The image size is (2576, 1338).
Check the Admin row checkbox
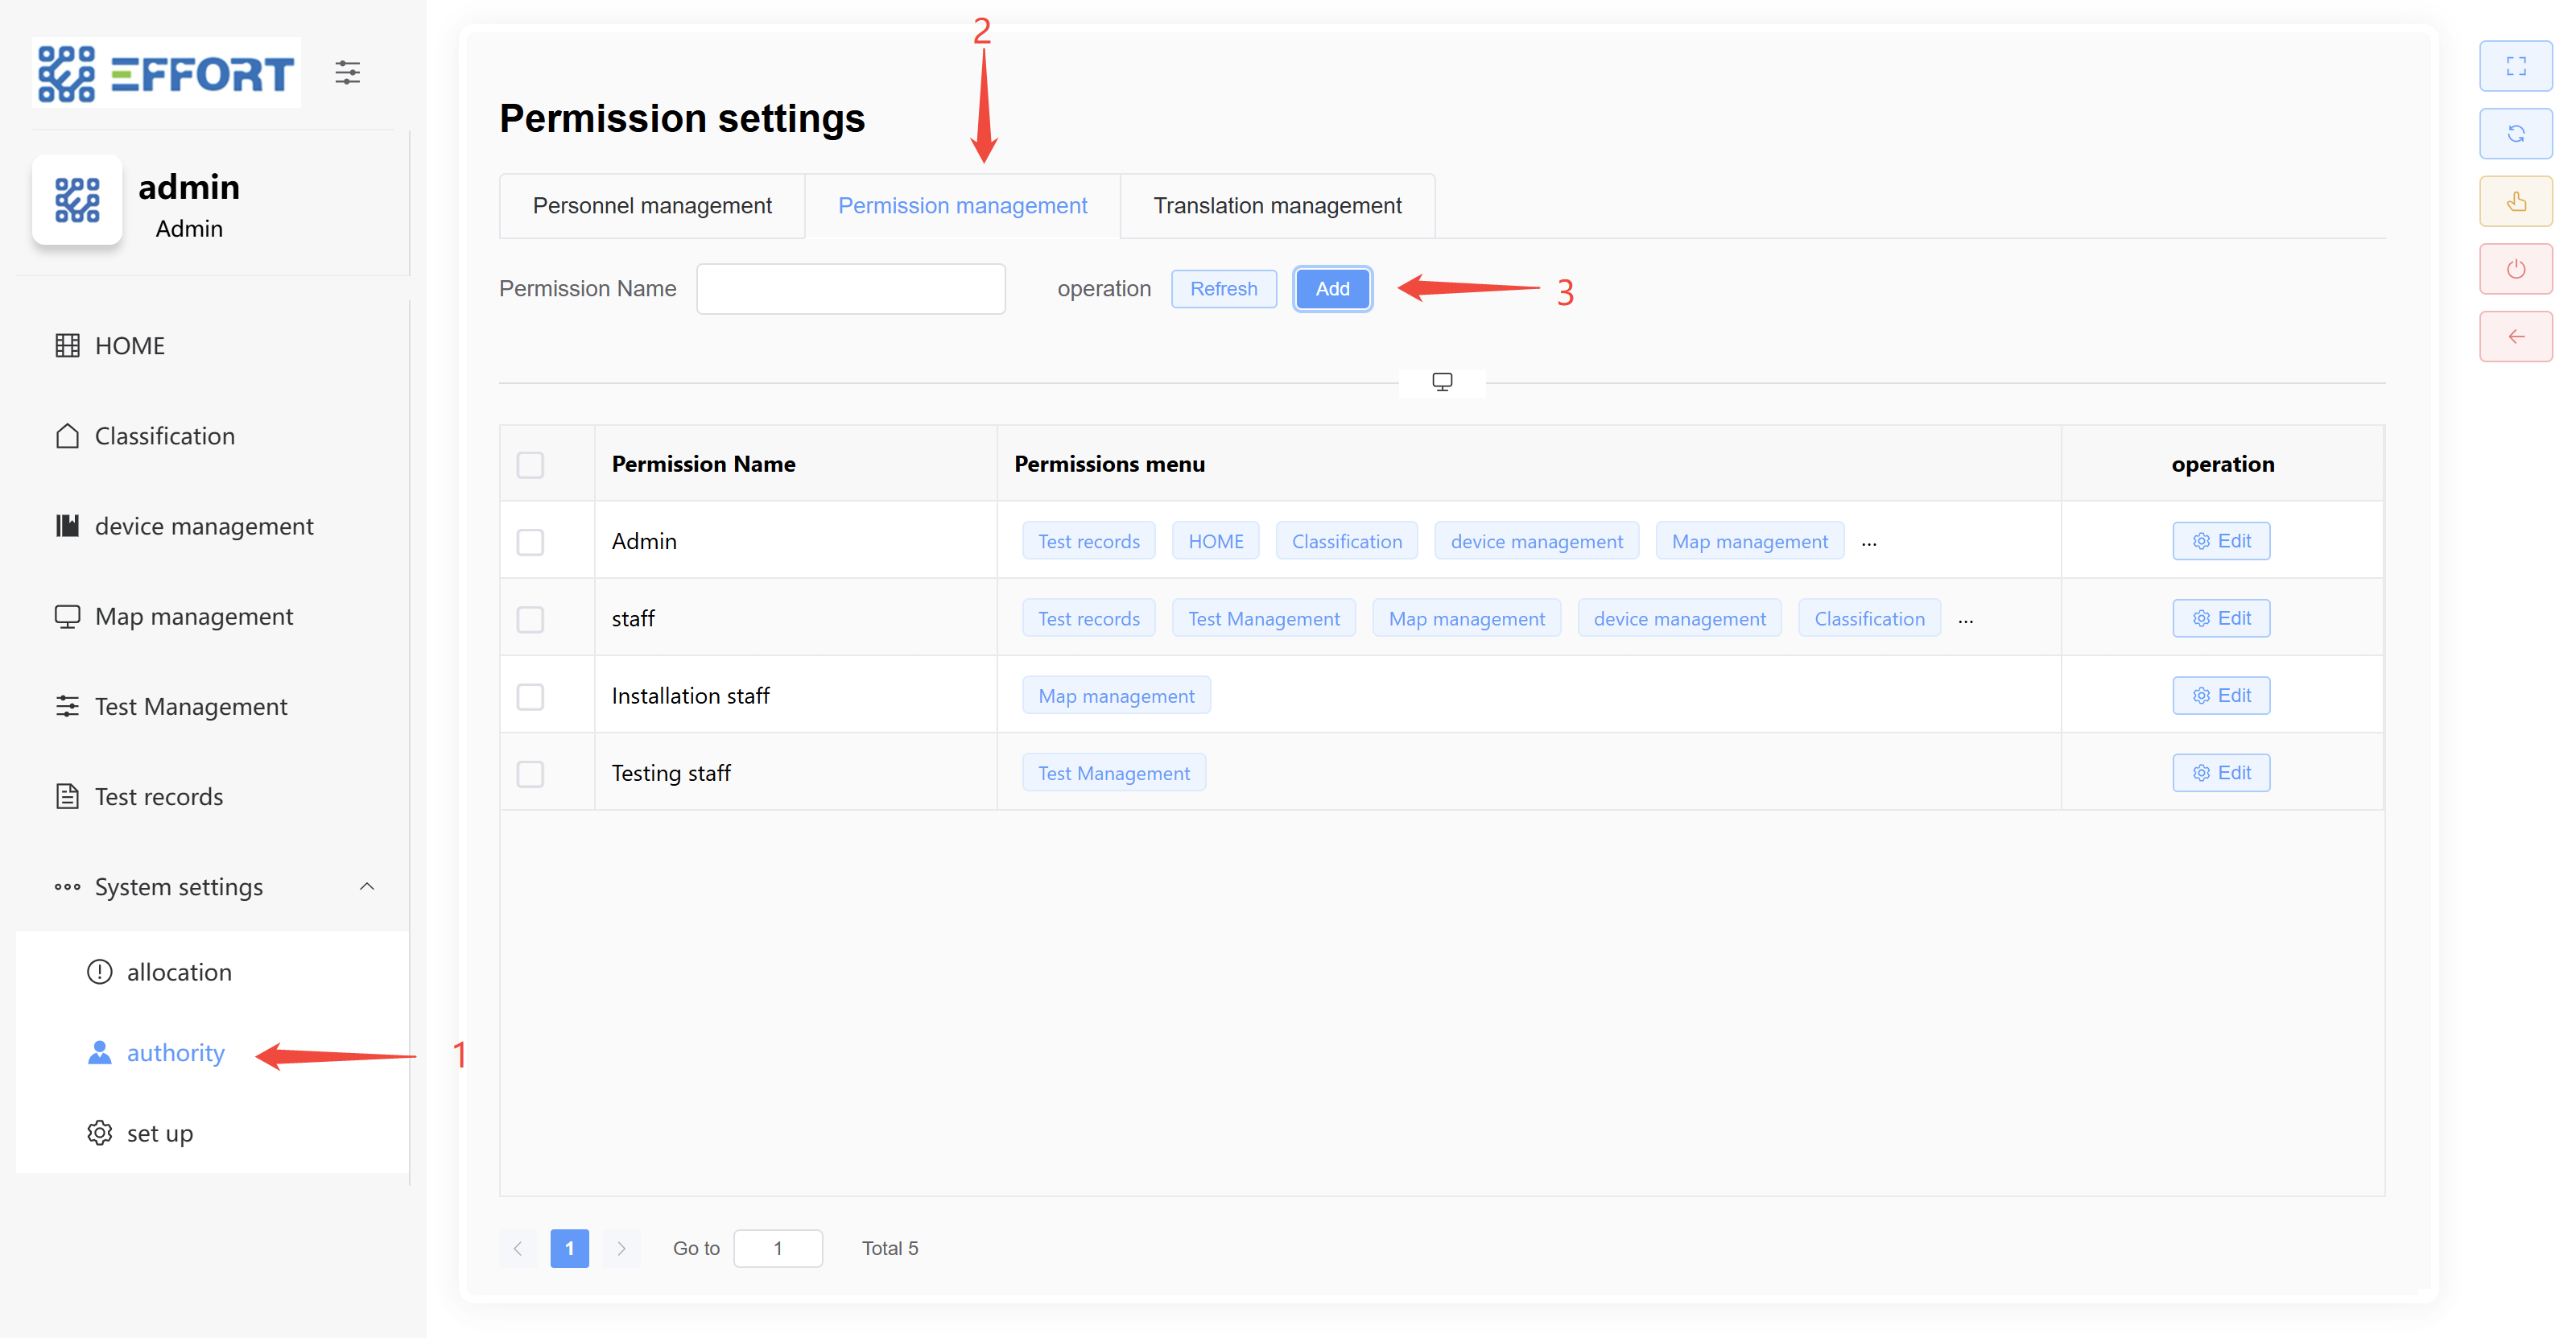530,542
